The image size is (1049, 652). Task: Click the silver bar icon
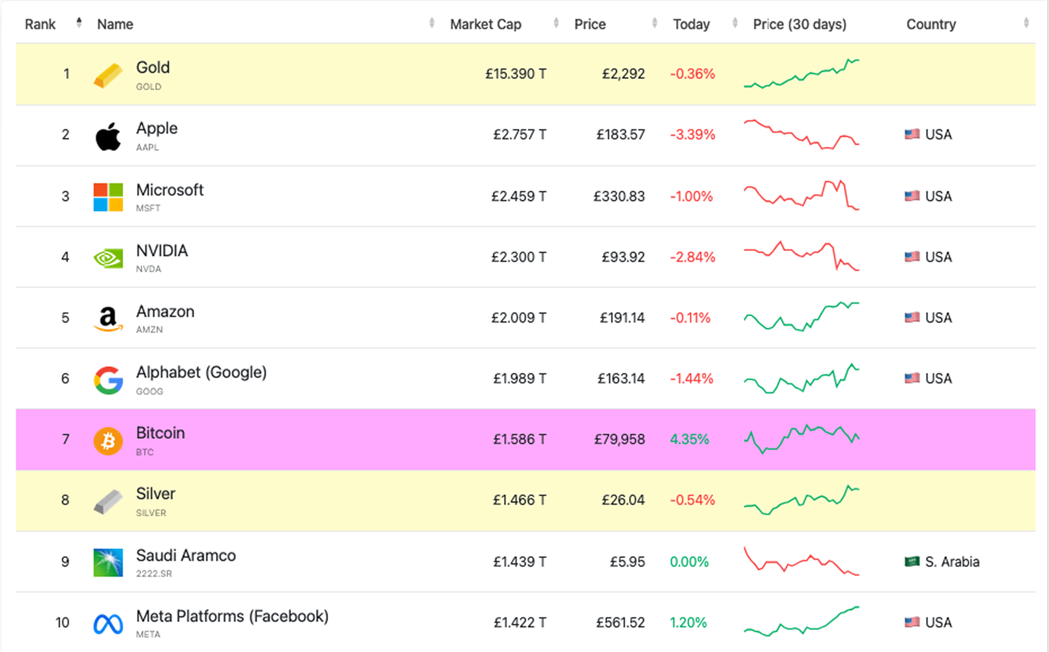click(x=108, y=502)
